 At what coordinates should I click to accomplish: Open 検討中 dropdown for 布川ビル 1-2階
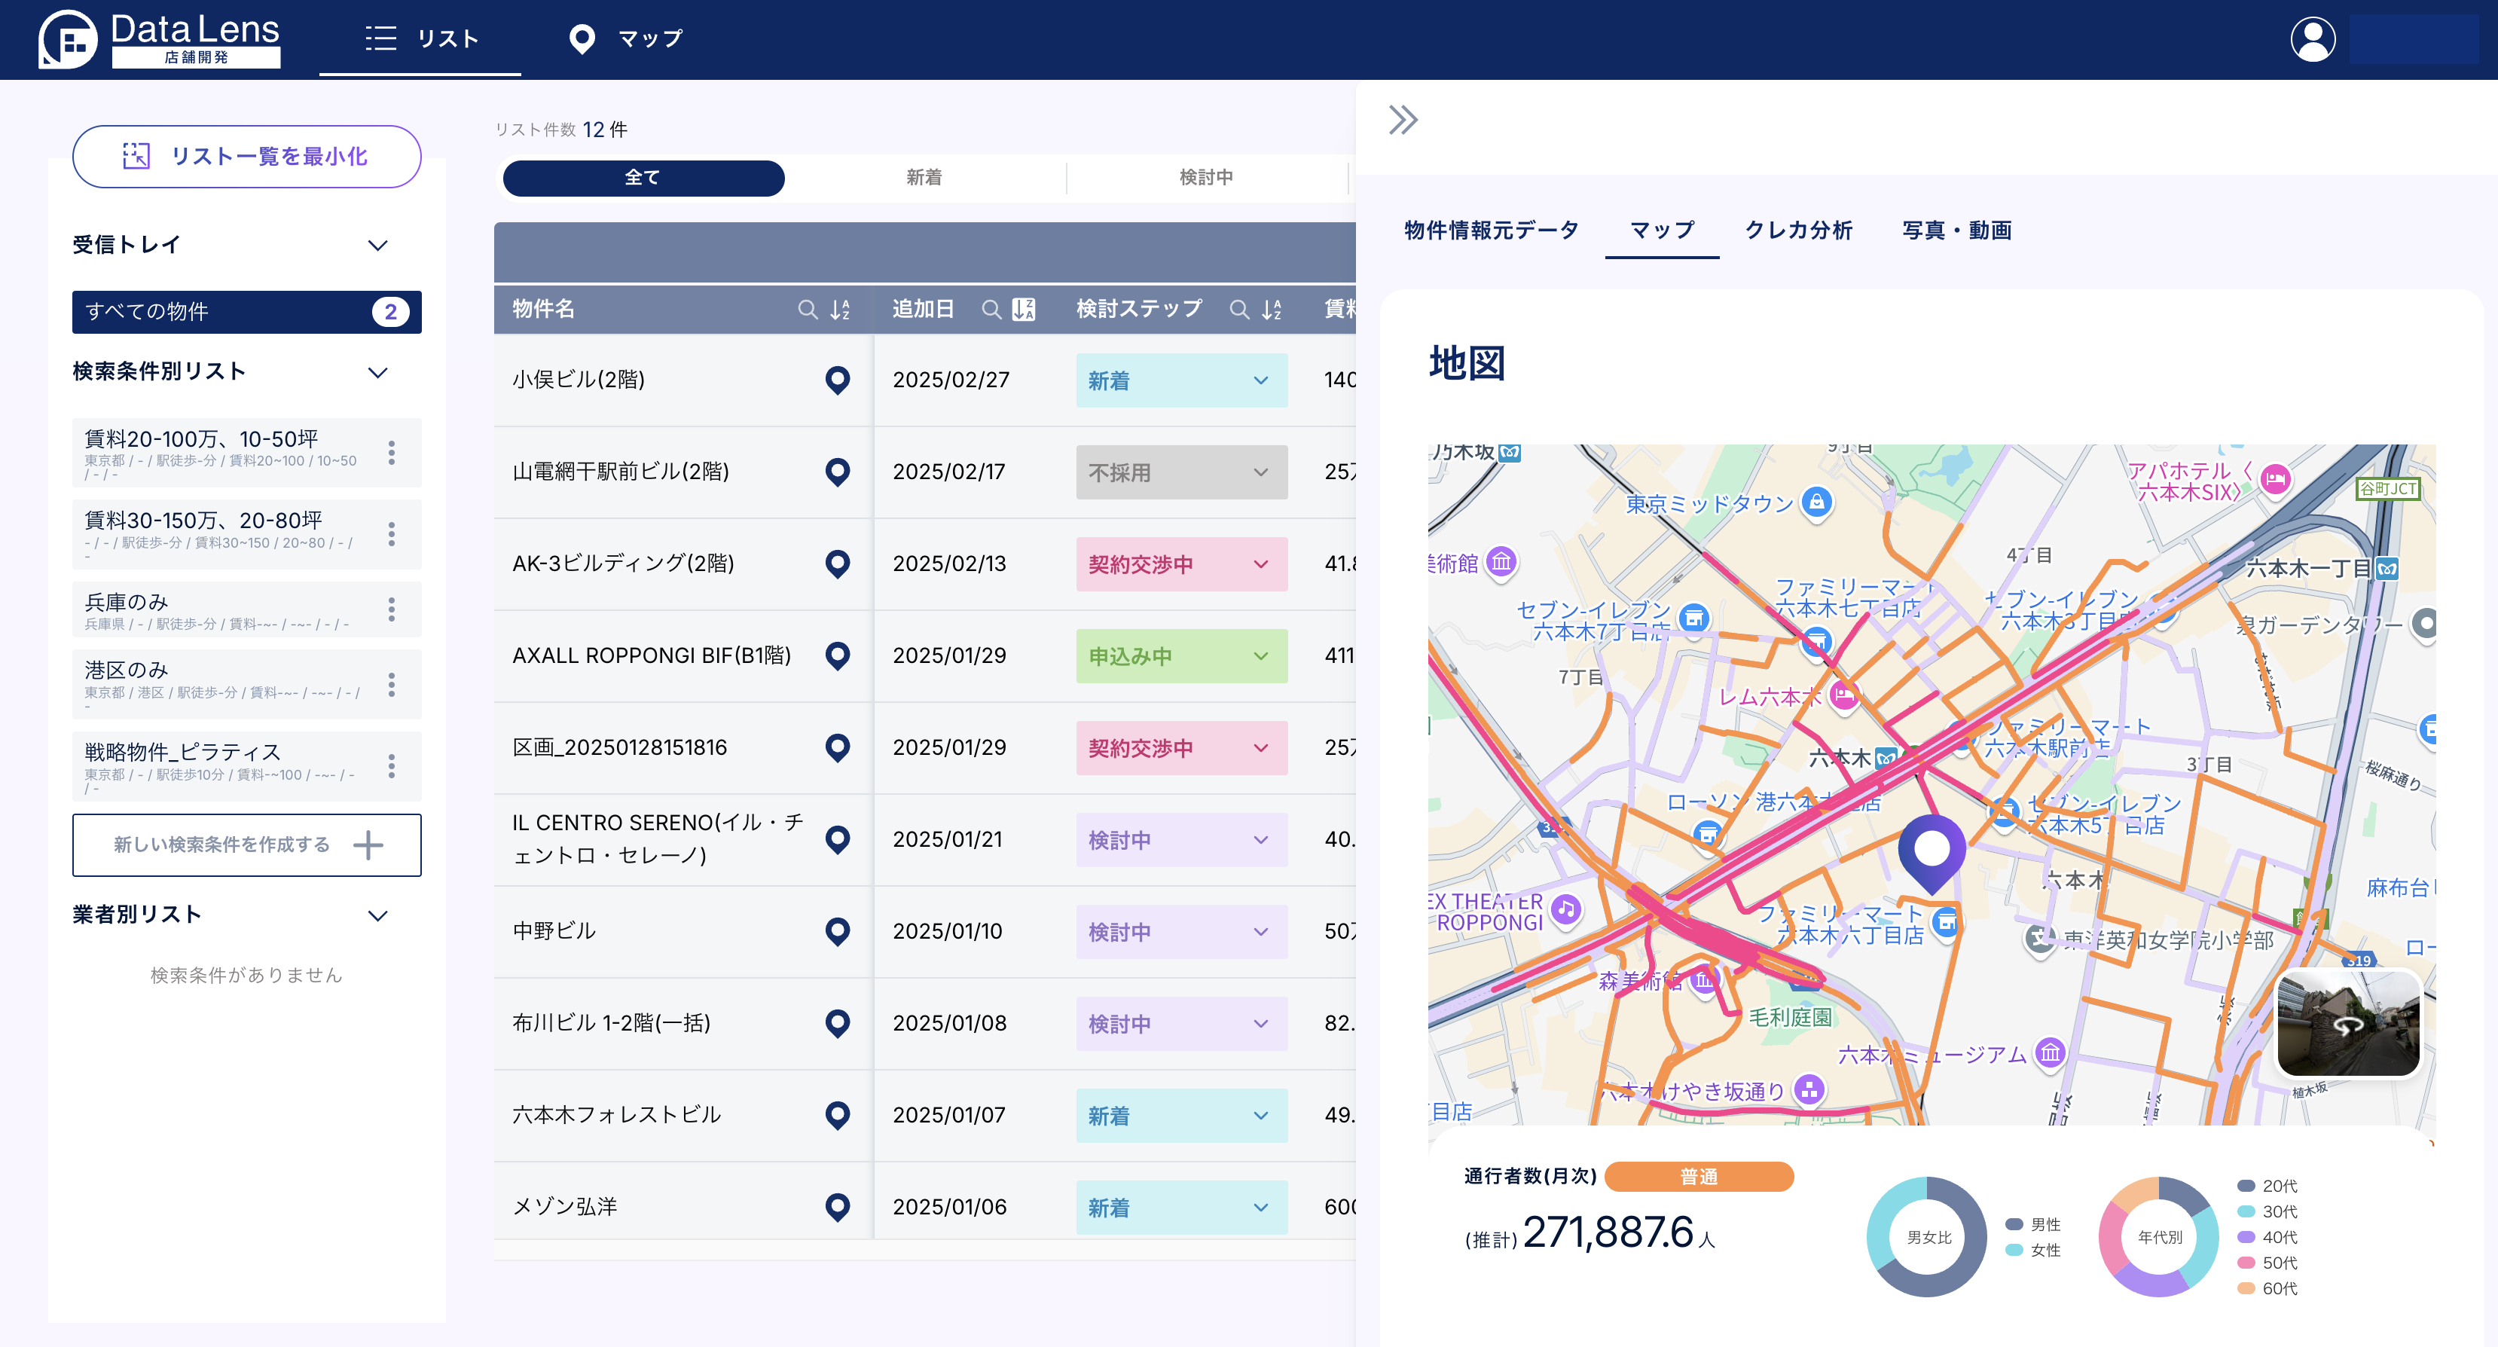pos(1181,1024)
